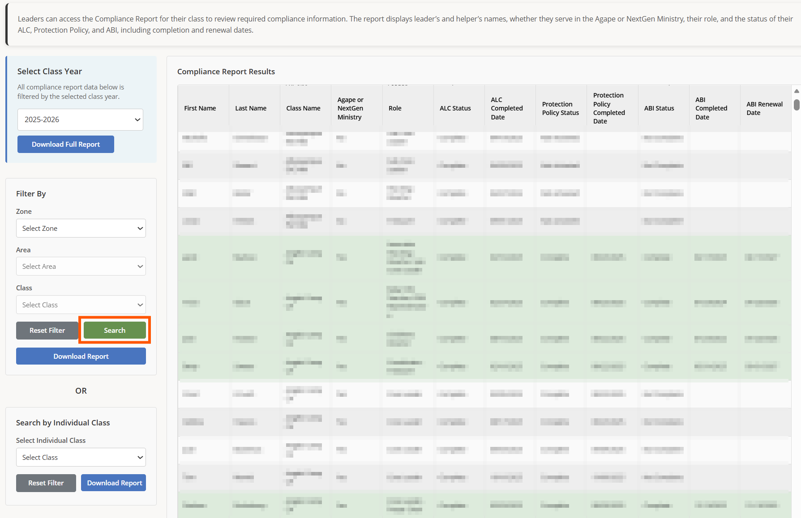Viewport: 801px width, 518px height.
Task: Click the First Name column header
Action: click(x=200, y=108)
